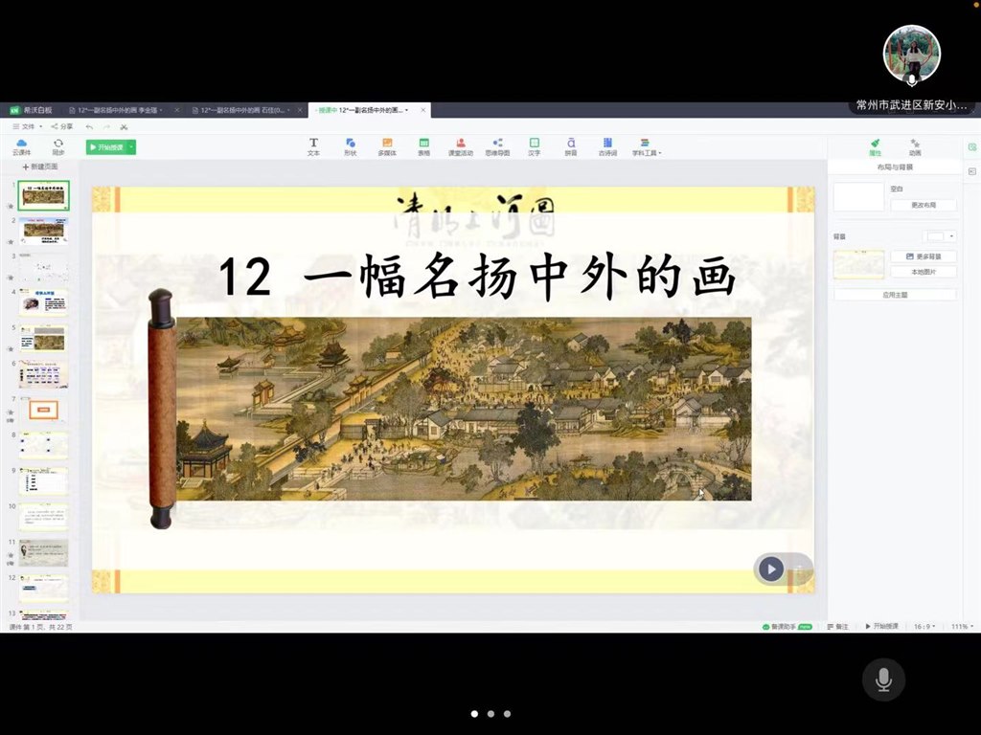Click the green 开始授课 start teaching button
Image resolution: width=981 pixels, height=735 pixels.
[107, 147]
